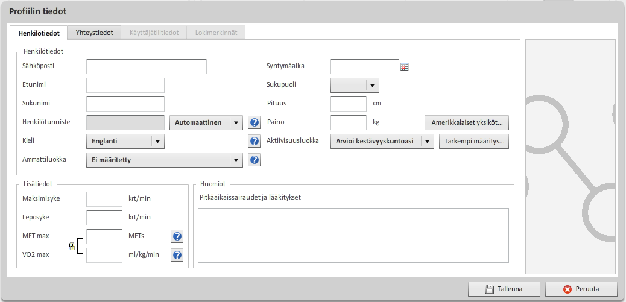
Task: Open the Kieli Englanti dropdown
Action: pos(125,141)
